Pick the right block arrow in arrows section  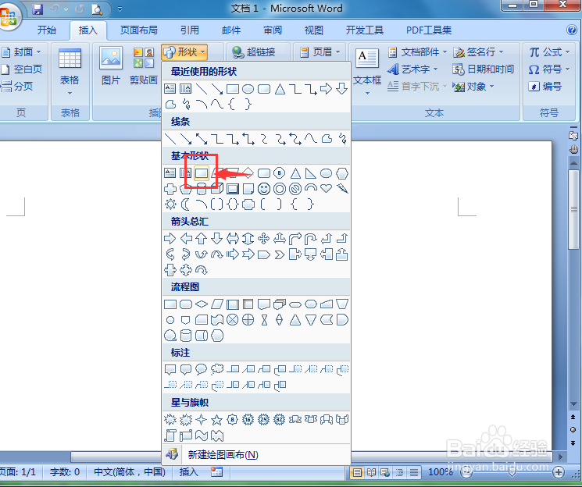point(170,238)
